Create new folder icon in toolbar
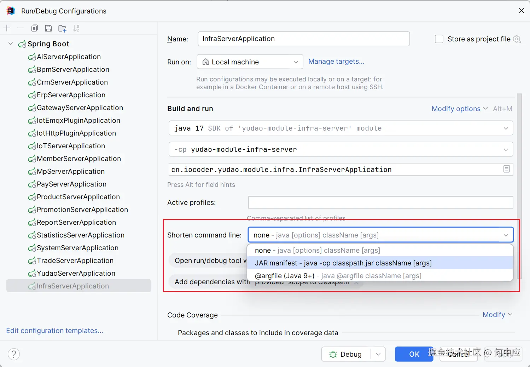The width and height of the screenshot is (530, 367). coord(62,28)
